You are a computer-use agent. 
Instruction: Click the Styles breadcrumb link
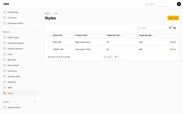[47, 13]
